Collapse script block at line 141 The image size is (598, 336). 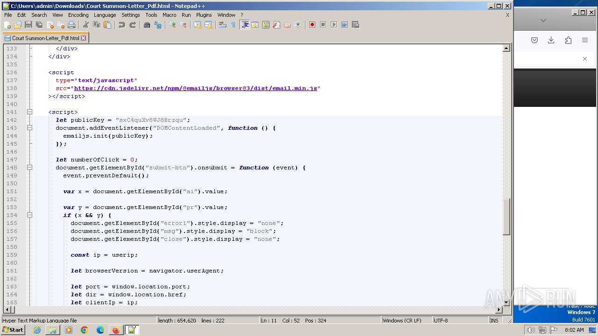click(29, 112)
